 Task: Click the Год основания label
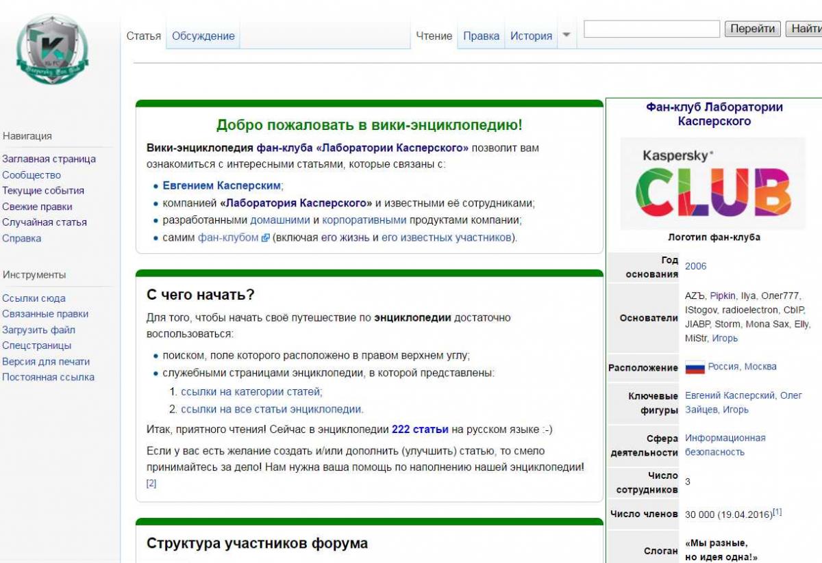coord(651,267)
